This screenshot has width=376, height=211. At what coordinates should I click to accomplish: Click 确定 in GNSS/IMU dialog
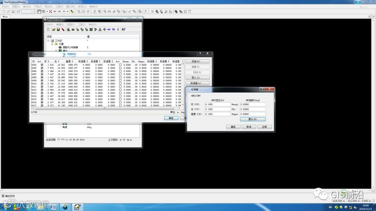tap(171, 118)
